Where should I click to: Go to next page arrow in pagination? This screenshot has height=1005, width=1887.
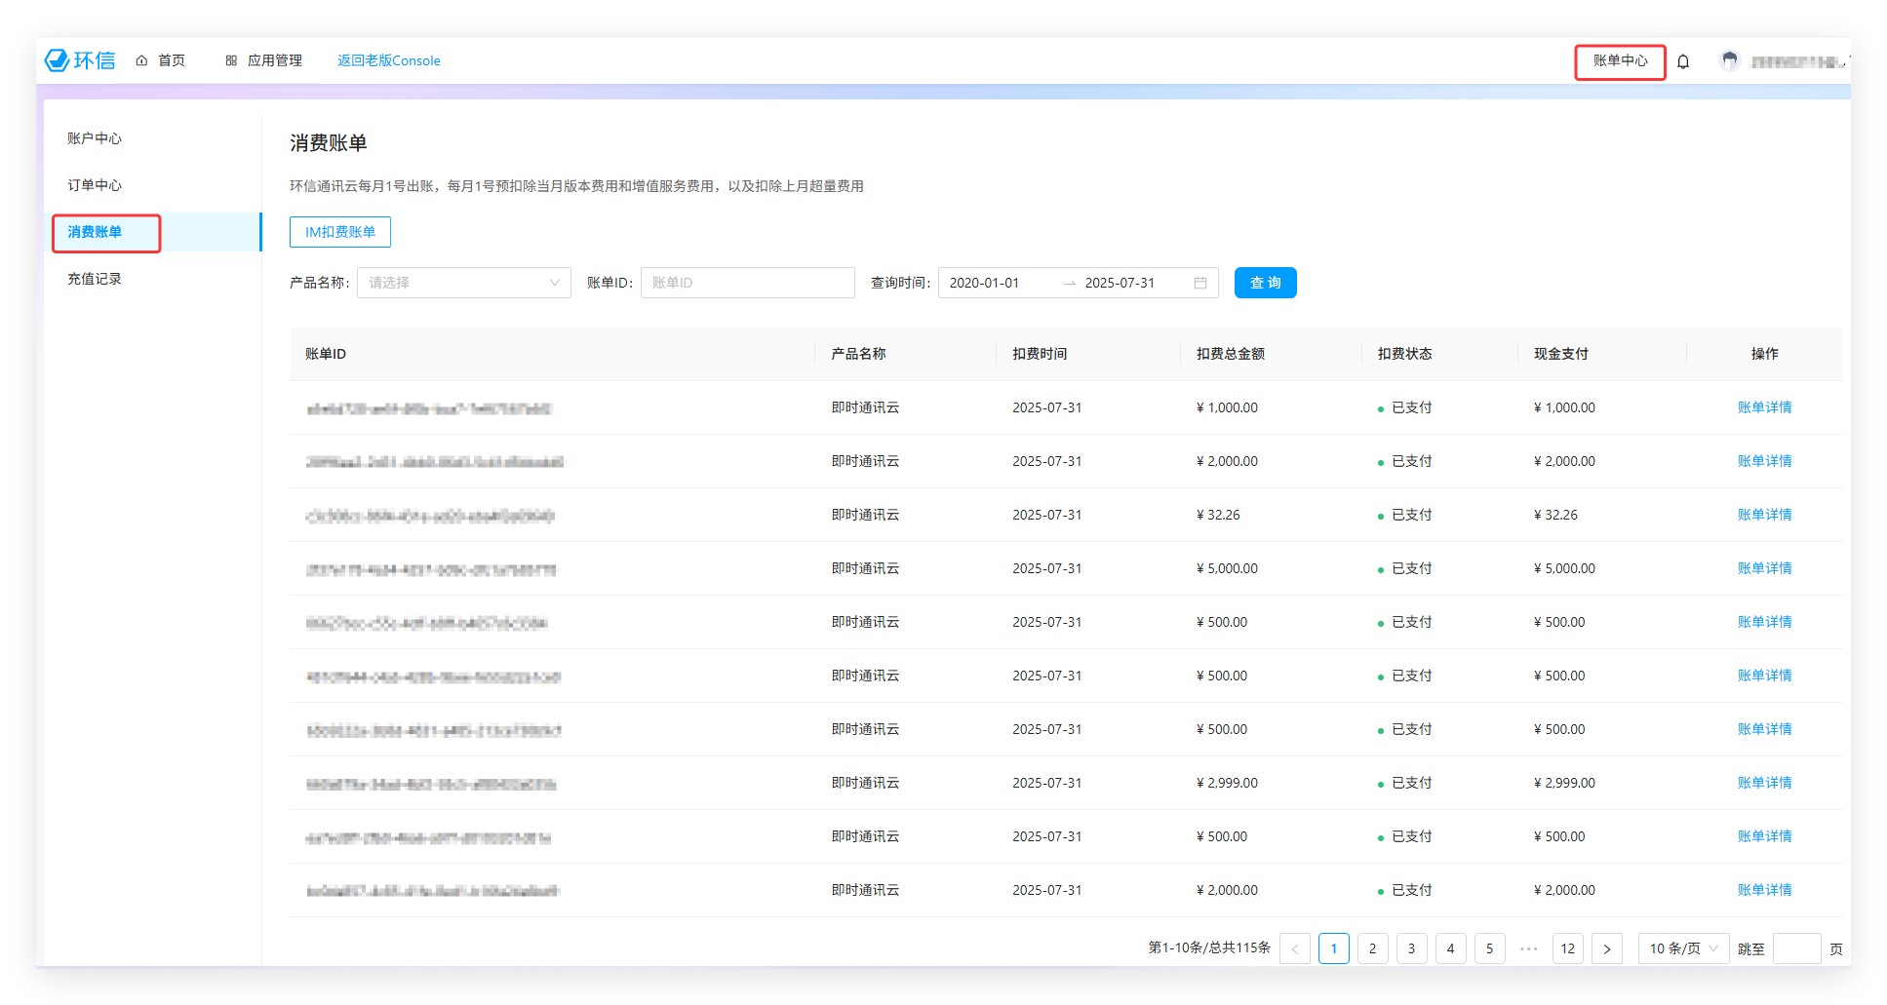click(x=1606, y=948)
